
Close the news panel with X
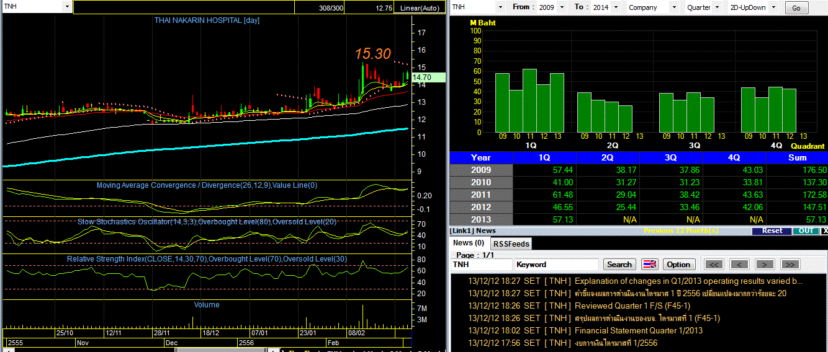(824, 231)
